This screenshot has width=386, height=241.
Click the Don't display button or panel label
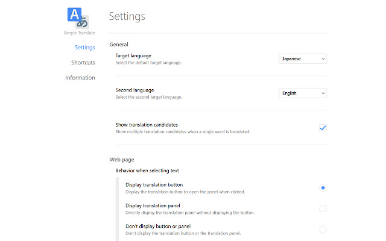[158, 226]
